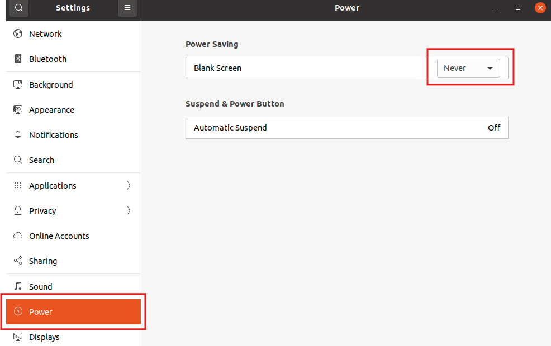Select the Displays entry
551x346 pixels.
coord(73,337)
